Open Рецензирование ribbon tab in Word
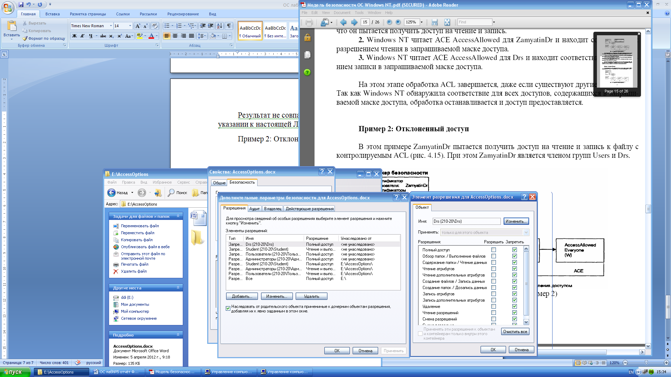The image size is (671, 377). click(183, 14)
